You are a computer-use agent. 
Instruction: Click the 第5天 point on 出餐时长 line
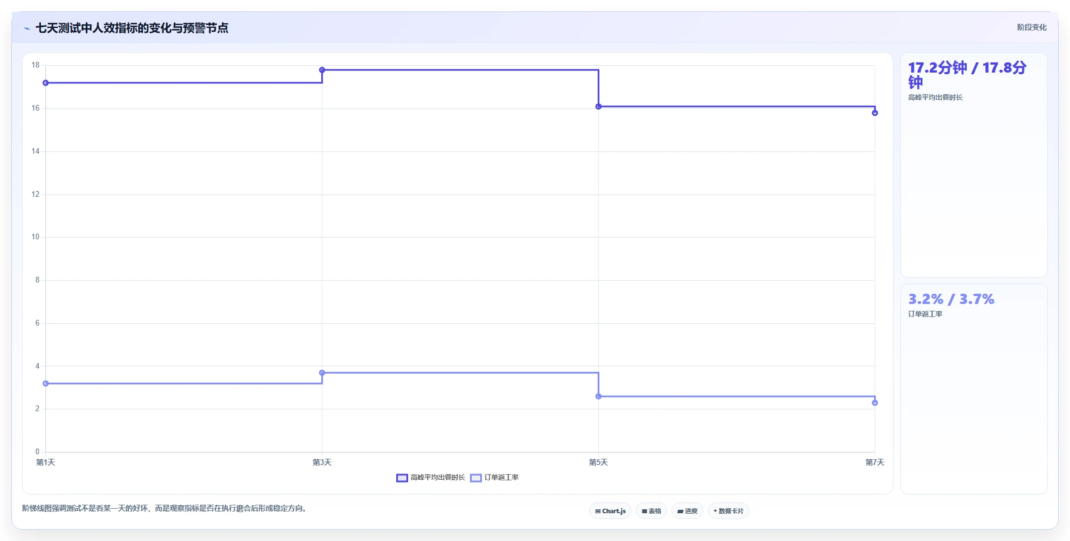[598, 107]
